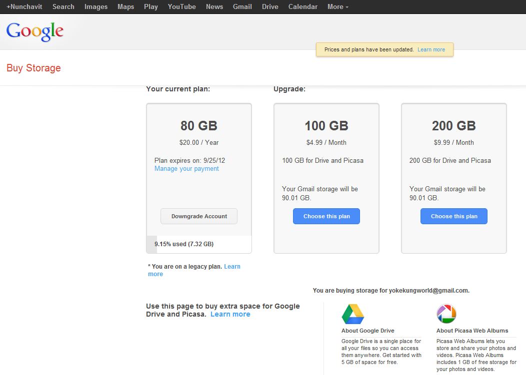Click the yokekungworld@gmail.com account text
This screenshot has height=375, width=526.
click(428, 291)
